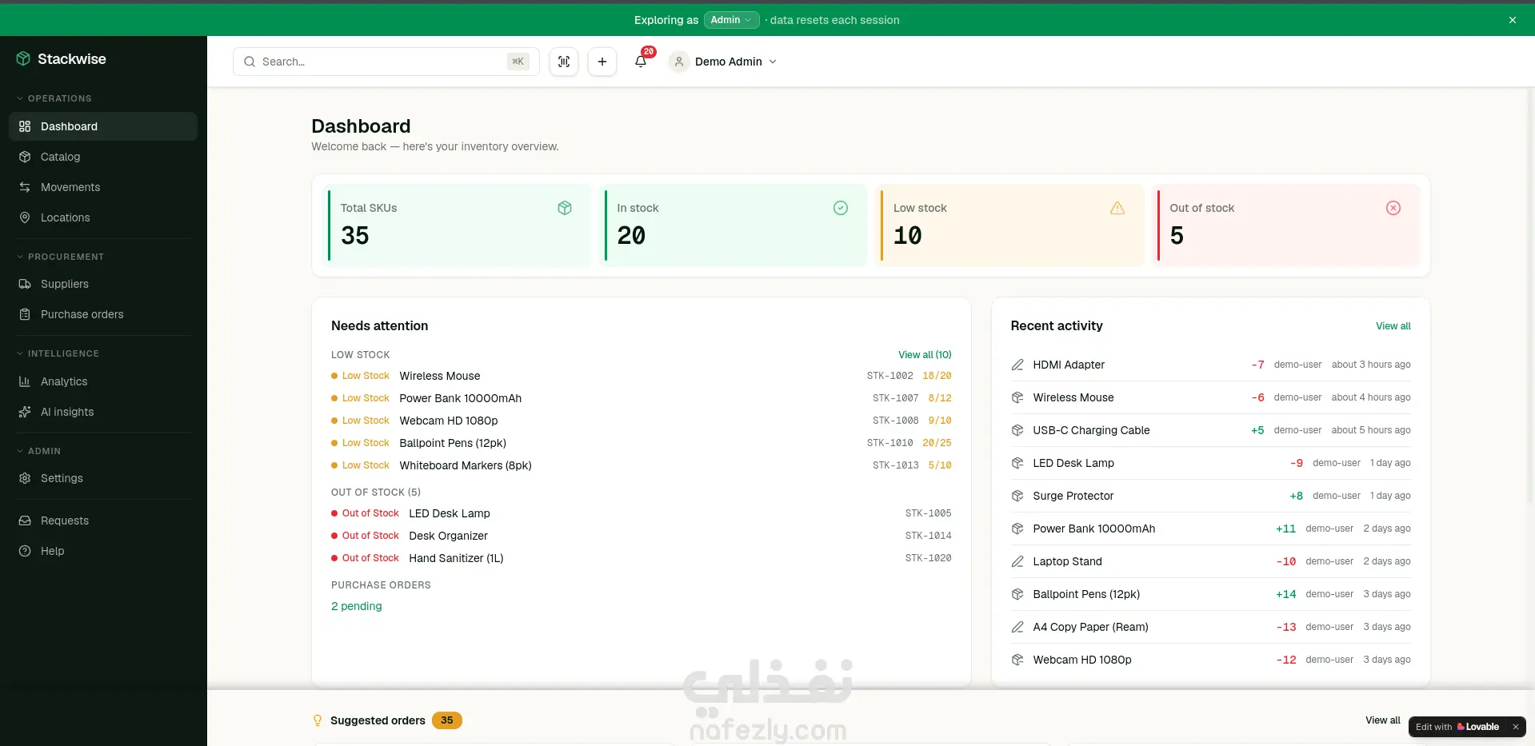
Task: Click the AI insights sparkle icon
Action: (25, 412)
